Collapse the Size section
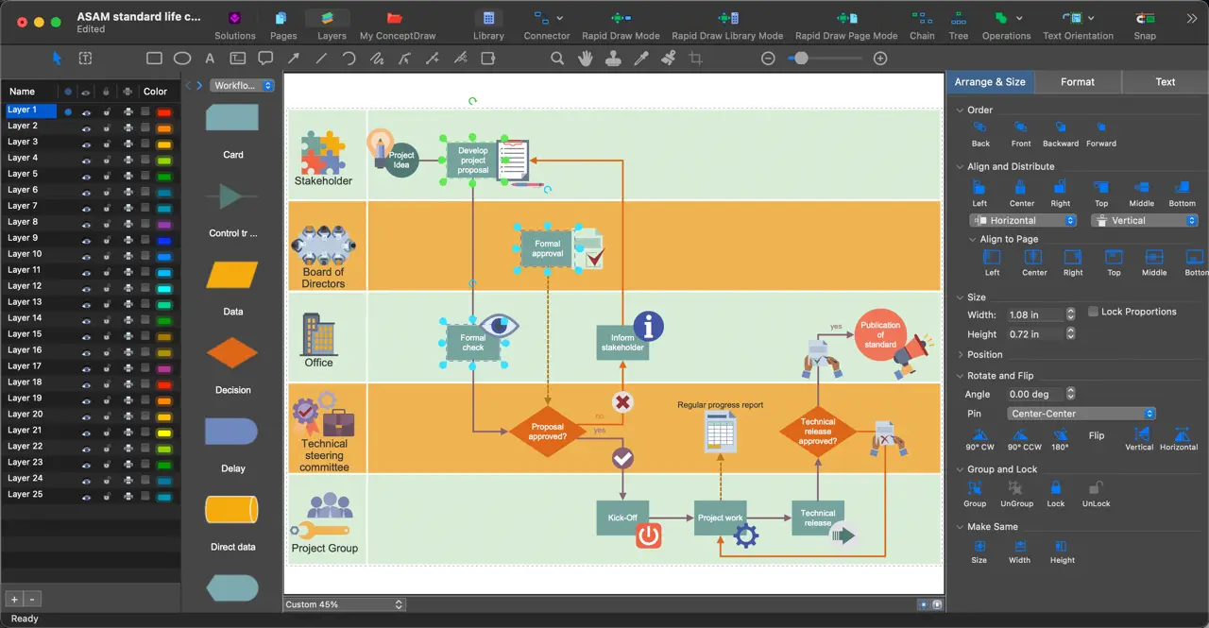 (961, 297)
